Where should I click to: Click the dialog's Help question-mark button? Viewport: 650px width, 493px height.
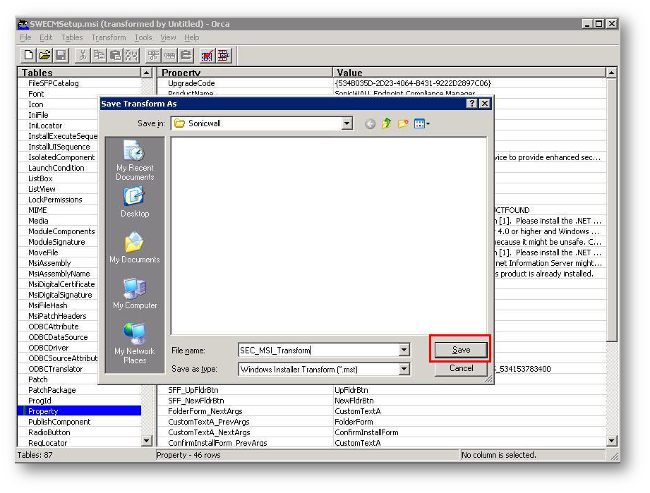[471, 104]
